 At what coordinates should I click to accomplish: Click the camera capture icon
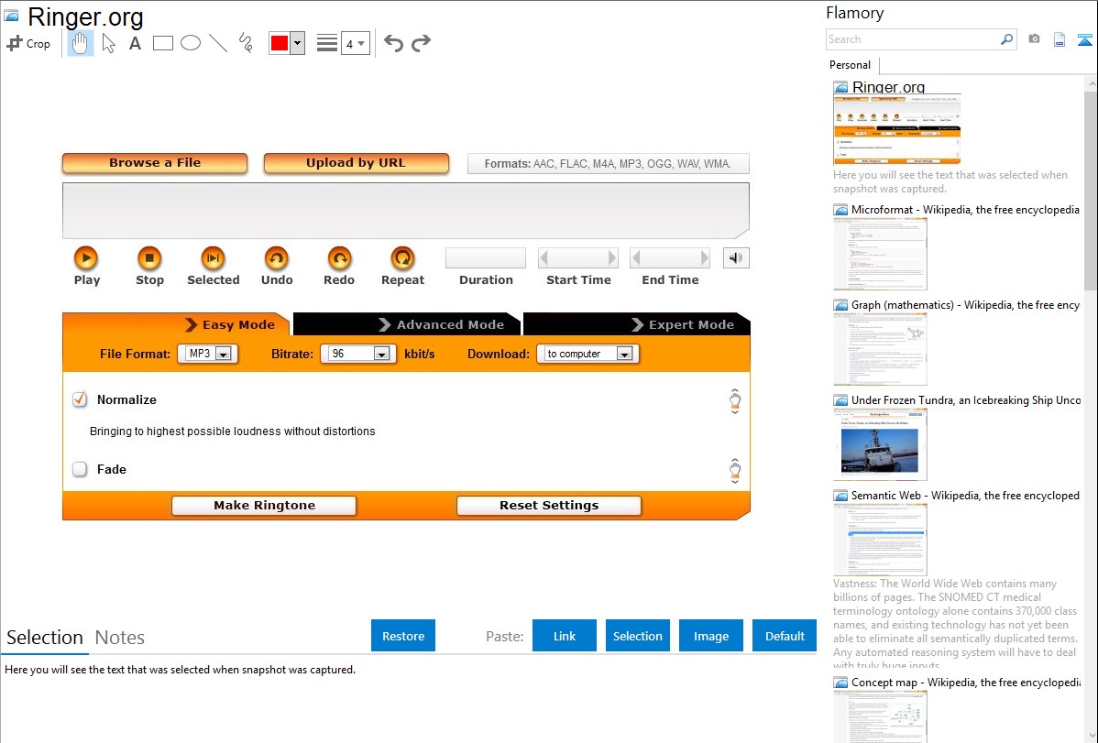coord(1034,39)
